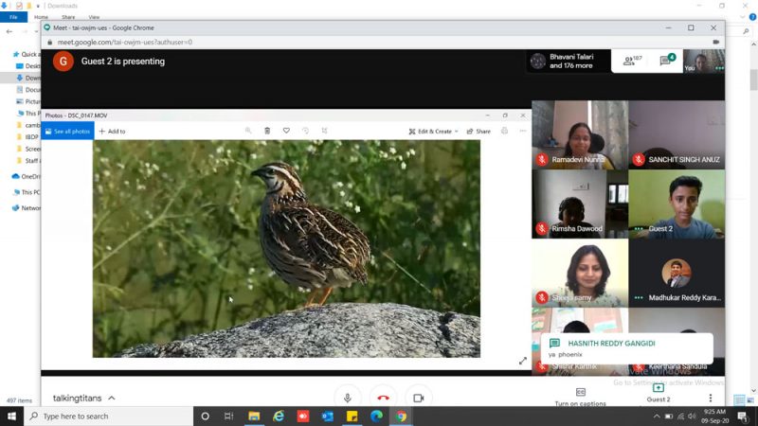The height and width of the screenshot is (426, 758).
Task: Click volume icon in system tray
Action: (x=693, y=416)
